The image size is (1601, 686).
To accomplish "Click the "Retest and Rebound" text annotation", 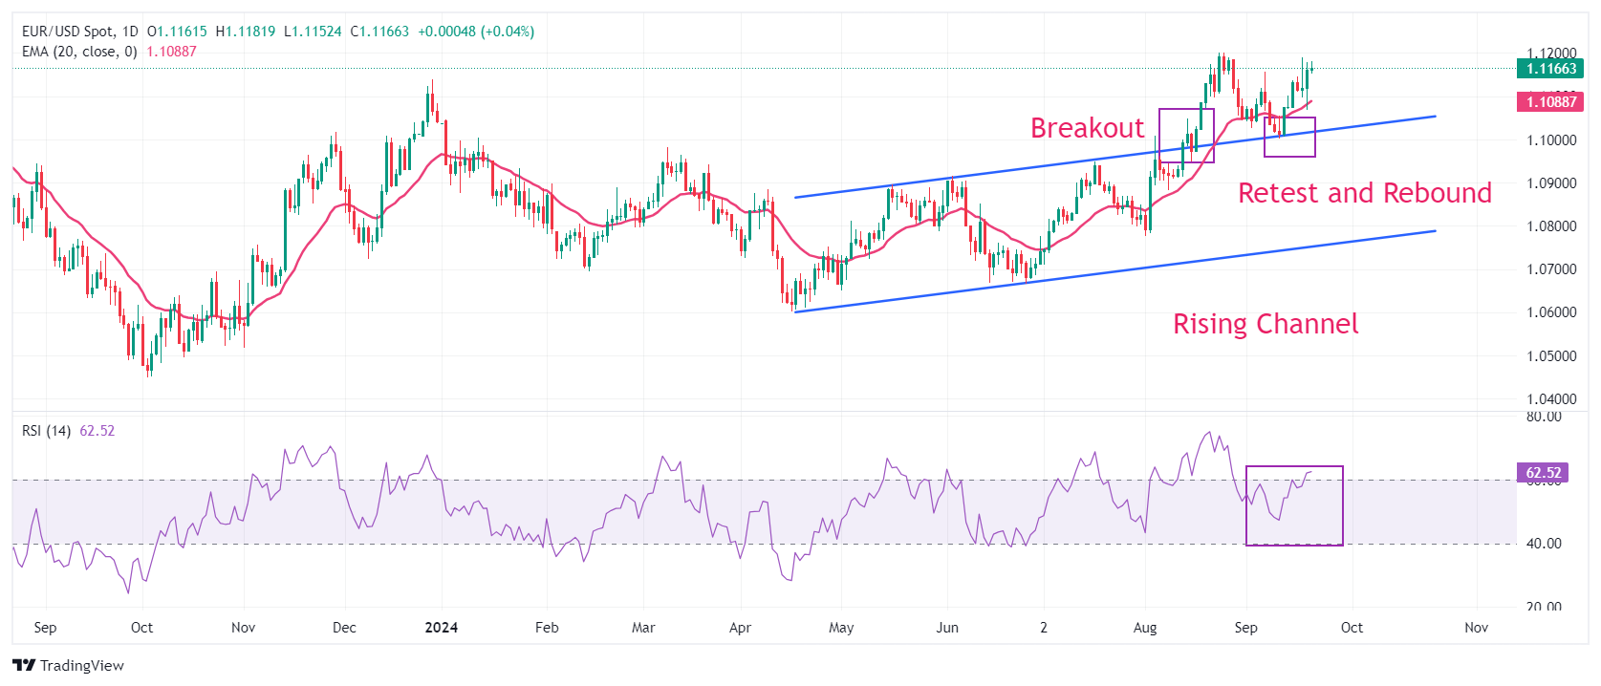I will pyautogui.click(x=1364, y=193).
